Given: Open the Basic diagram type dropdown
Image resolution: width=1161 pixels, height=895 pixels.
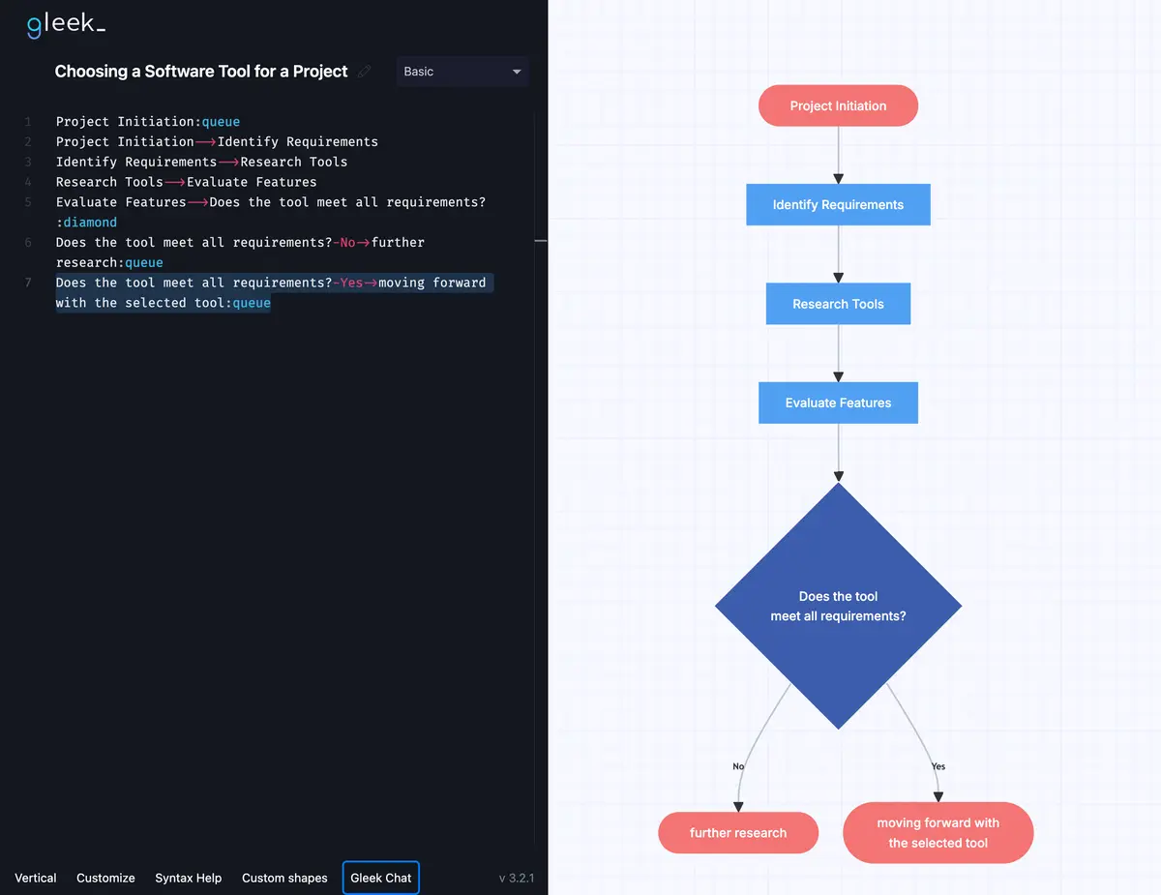Looking at the screenshot, I should coord(462,72).
